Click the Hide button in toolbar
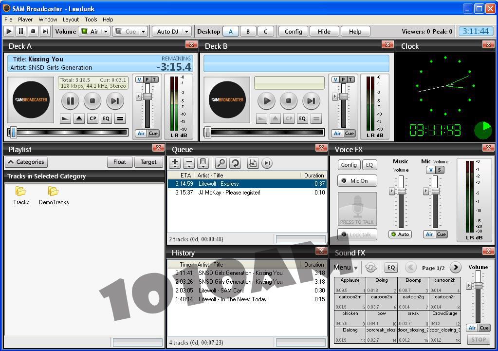This screenshot has height=351, width=498. (x=324, y=32)
